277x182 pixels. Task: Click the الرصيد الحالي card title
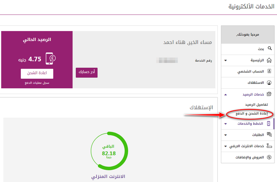[37, 40]
